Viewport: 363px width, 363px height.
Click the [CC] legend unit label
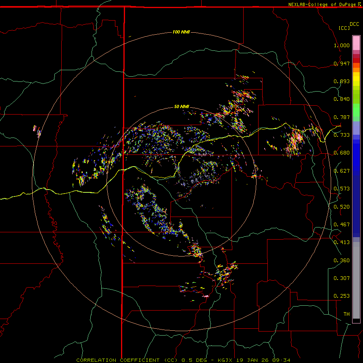pyautogui.click(x=344, y=28)
